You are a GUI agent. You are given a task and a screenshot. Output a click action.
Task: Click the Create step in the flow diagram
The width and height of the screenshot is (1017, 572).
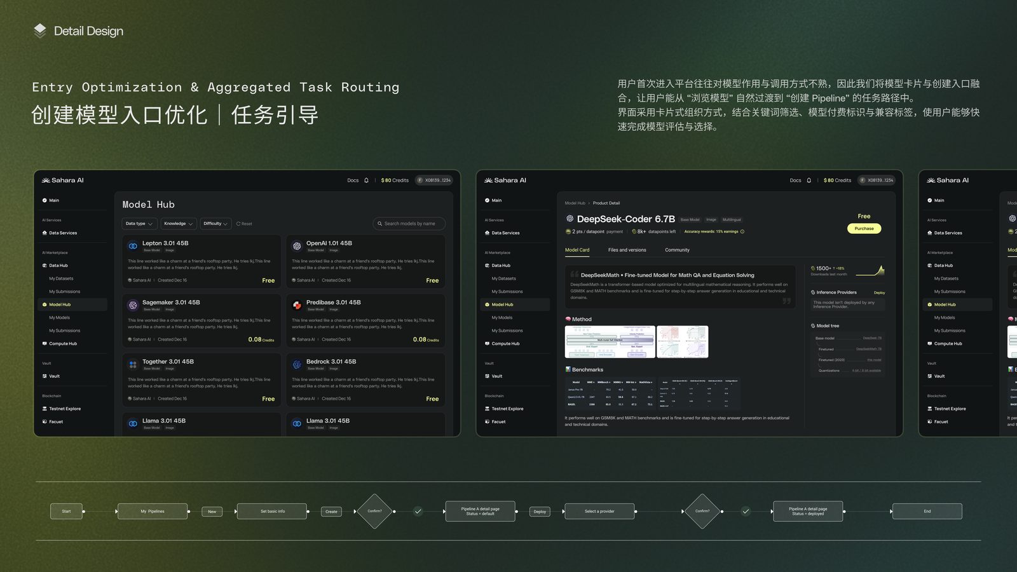(332, 512)
